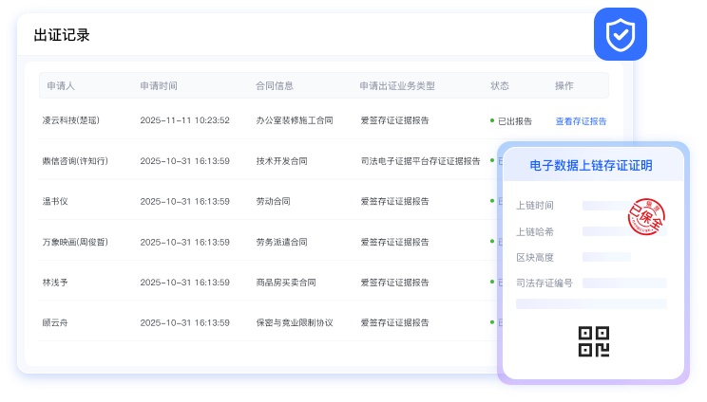
Task: Click the 操作 column header
Action: point(564,85)
